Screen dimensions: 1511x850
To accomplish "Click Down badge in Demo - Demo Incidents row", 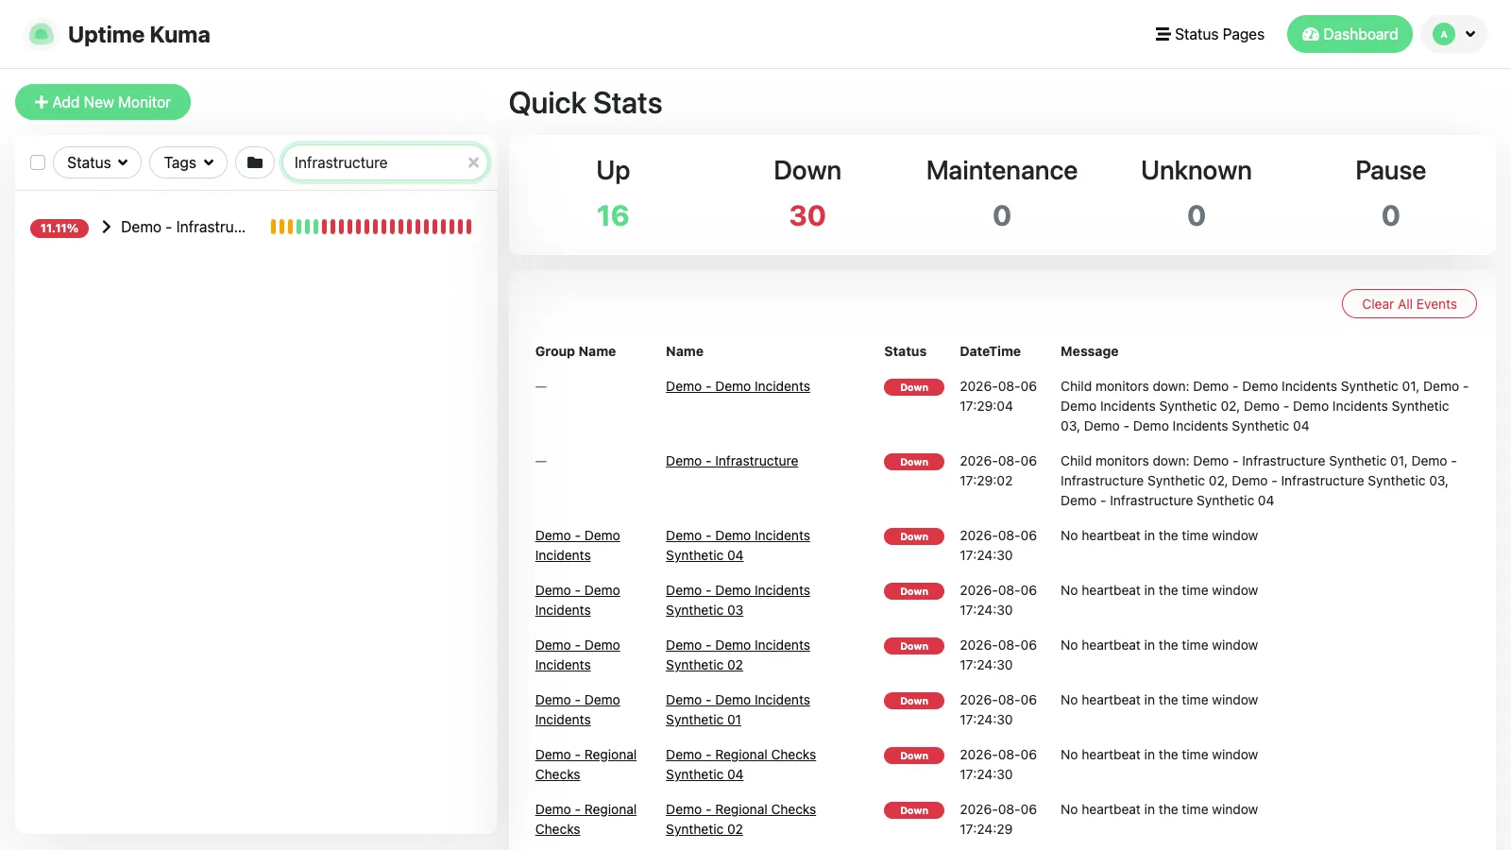I will (914, 387).
